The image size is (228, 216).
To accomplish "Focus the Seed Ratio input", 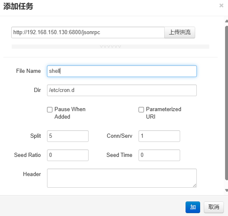I will click(68, 155).
